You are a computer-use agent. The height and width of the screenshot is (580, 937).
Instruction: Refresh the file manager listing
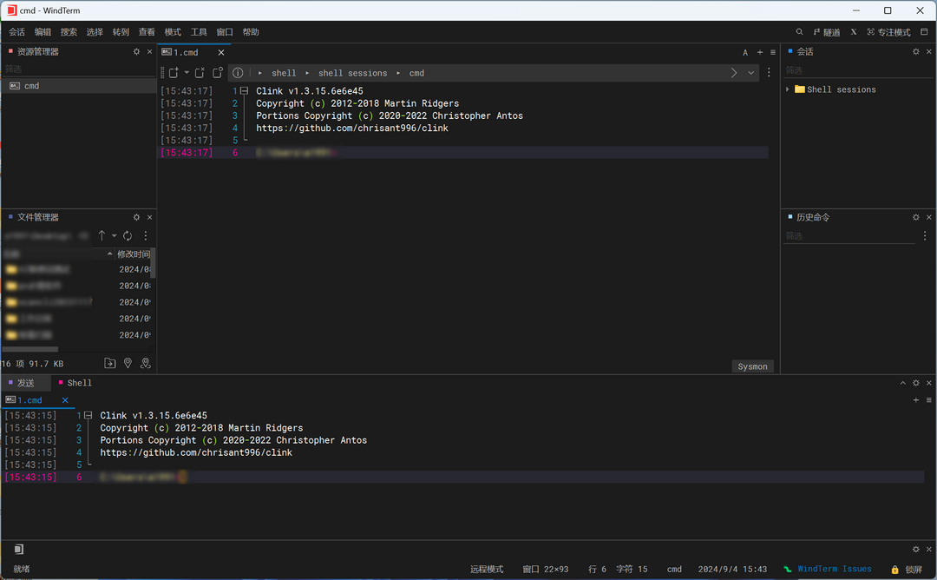click(128, 236)
